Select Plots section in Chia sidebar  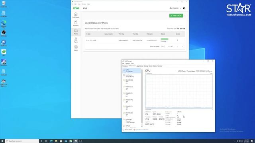point(76,32)
